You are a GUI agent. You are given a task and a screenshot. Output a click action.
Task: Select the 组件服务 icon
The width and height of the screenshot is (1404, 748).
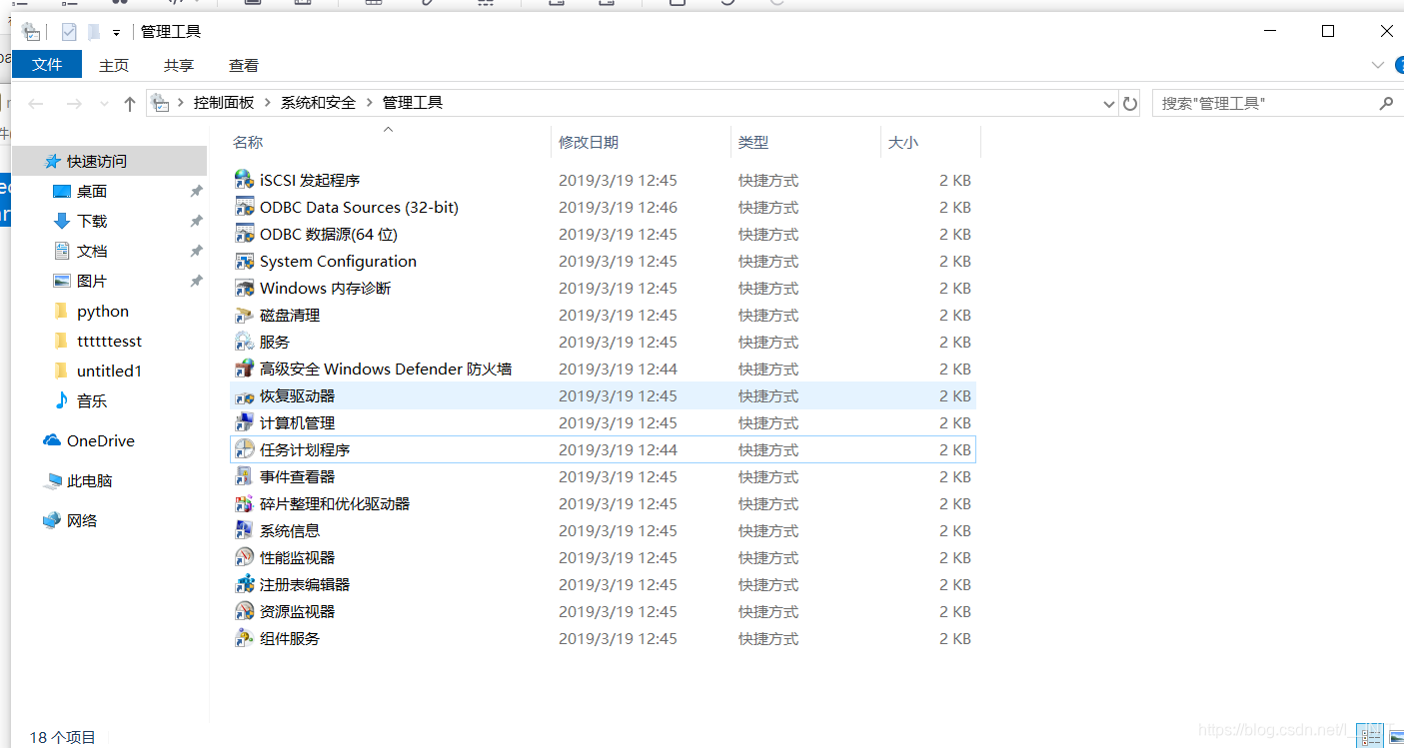pyautogui.click(x=244, y=638)
